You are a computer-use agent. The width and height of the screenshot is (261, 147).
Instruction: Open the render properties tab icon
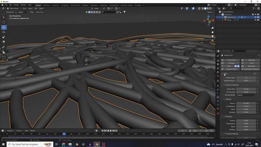tap(218, 61)
